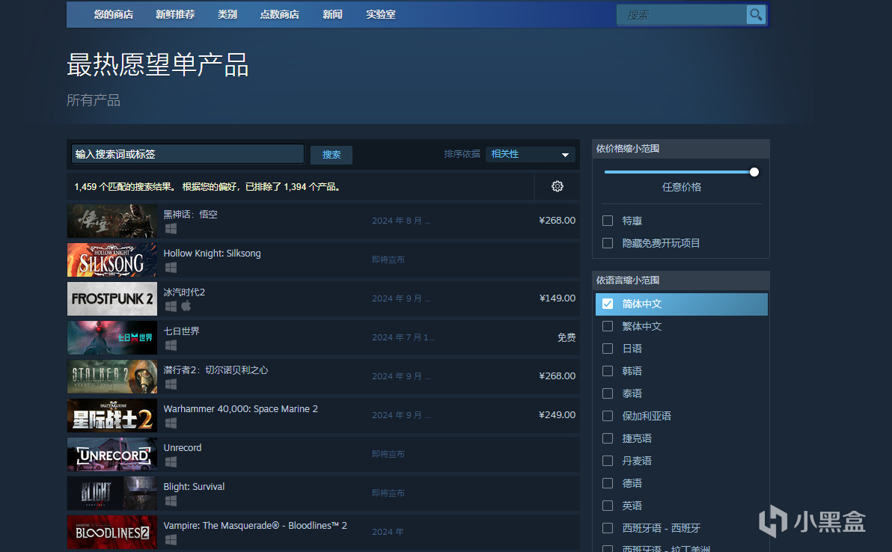Viewport: 892px width, 552px height.
Task: Click Windows icon under 黑神话：悟空
Action: pos(171,229)
